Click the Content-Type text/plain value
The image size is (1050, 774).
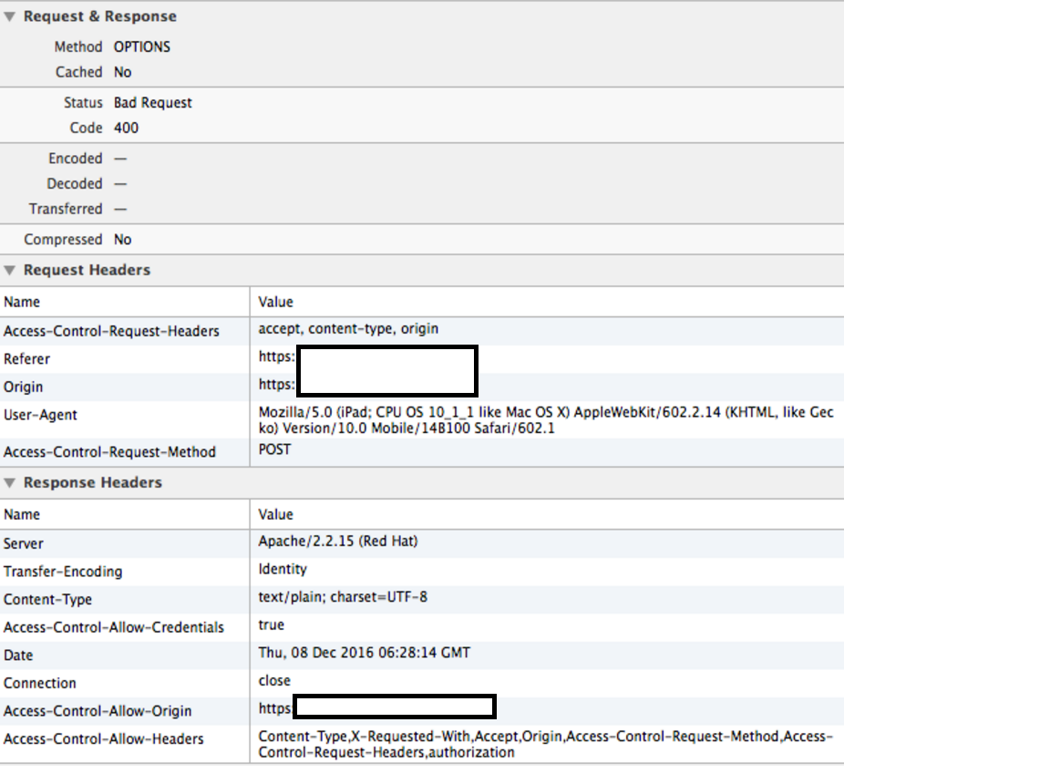click(x=343, y=598)
